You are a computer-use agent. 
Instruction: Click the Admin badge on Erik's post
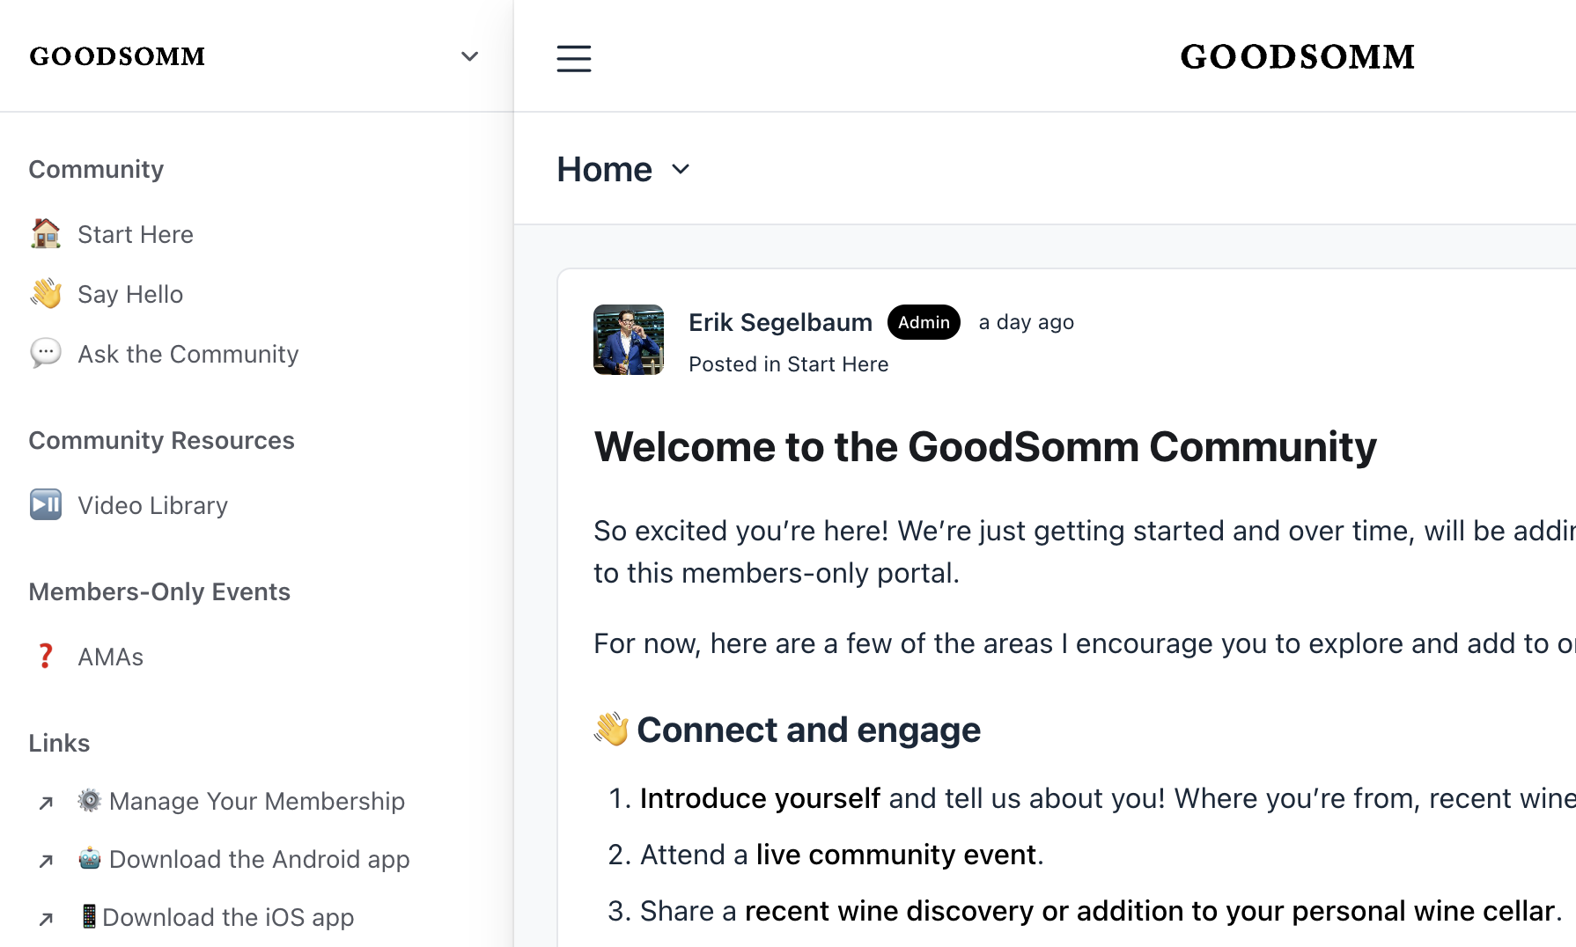pos(923,322)
